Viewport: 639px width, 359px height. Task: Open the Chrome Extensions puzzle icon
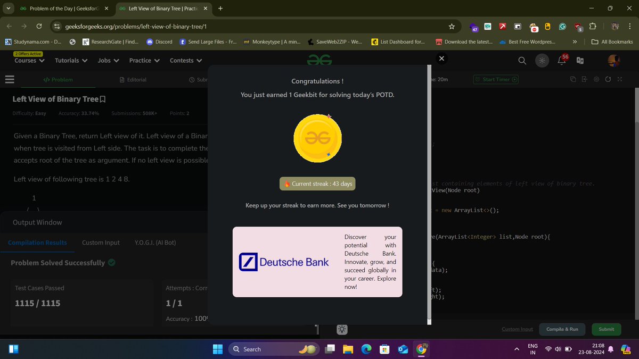(593, 27)
